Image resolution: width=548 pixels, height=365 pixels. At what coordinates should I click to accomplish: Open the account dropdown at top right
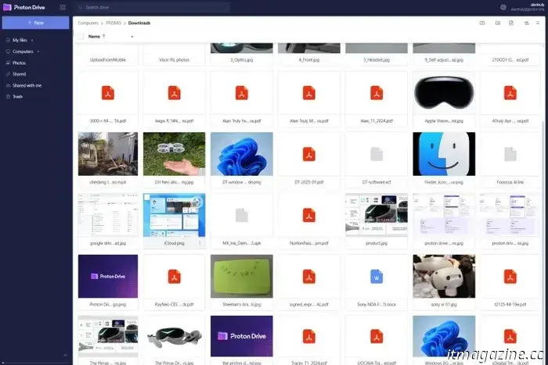(x=528, y=7)
